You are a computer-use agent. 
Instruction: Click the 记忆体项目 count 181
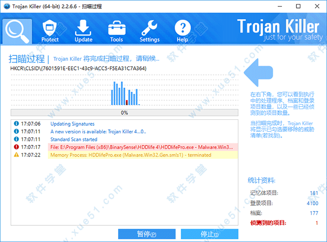pyautogui.click(x=314, y=193)
